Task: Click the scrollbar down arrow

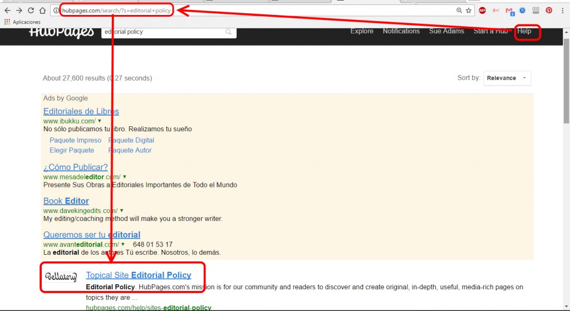Action: click(566, 307)
